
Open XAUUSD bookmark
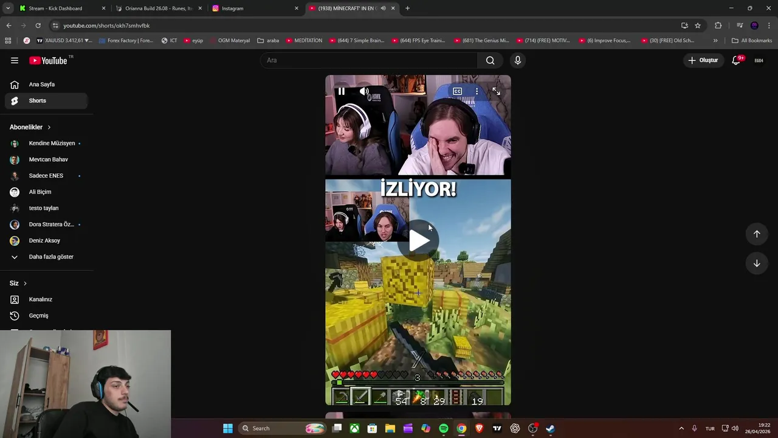(x=64, y=41)
